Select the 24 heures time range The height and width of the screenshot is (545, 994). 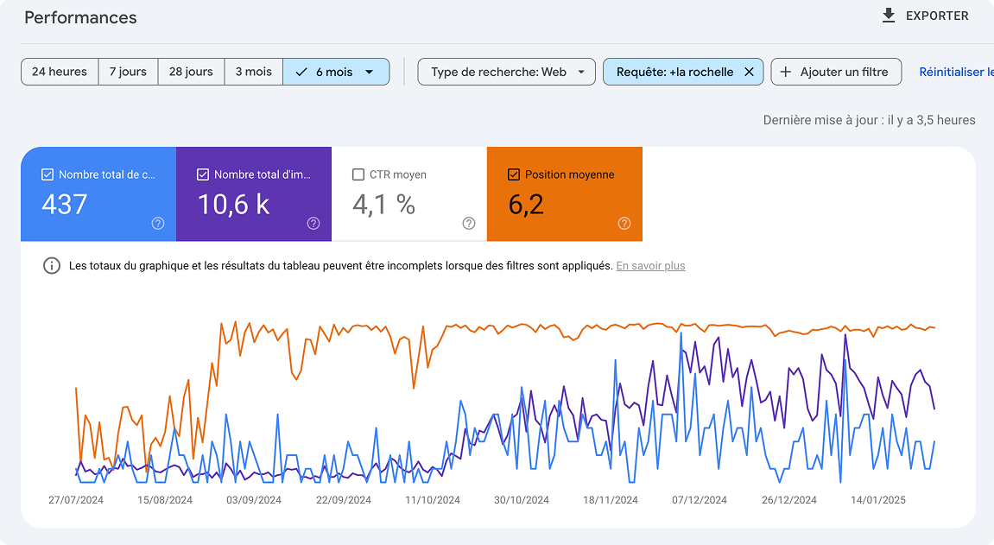[60, 72]
